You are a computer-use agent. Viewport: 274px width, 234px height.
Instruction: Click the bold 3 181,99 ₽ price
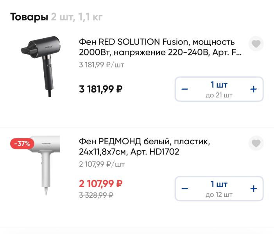pos(101,89)
